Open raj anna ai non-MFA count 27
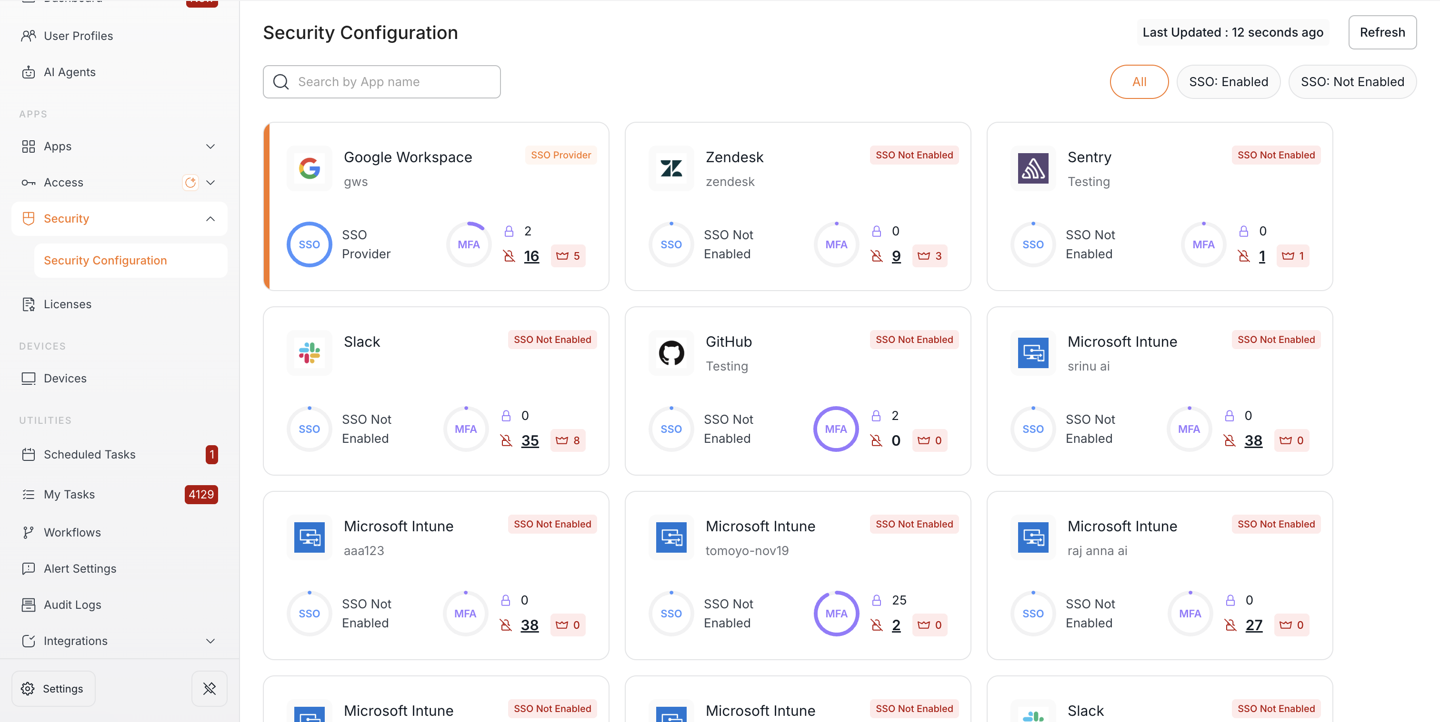This screenshot has width=1440, height=722. coord(1254,625)
